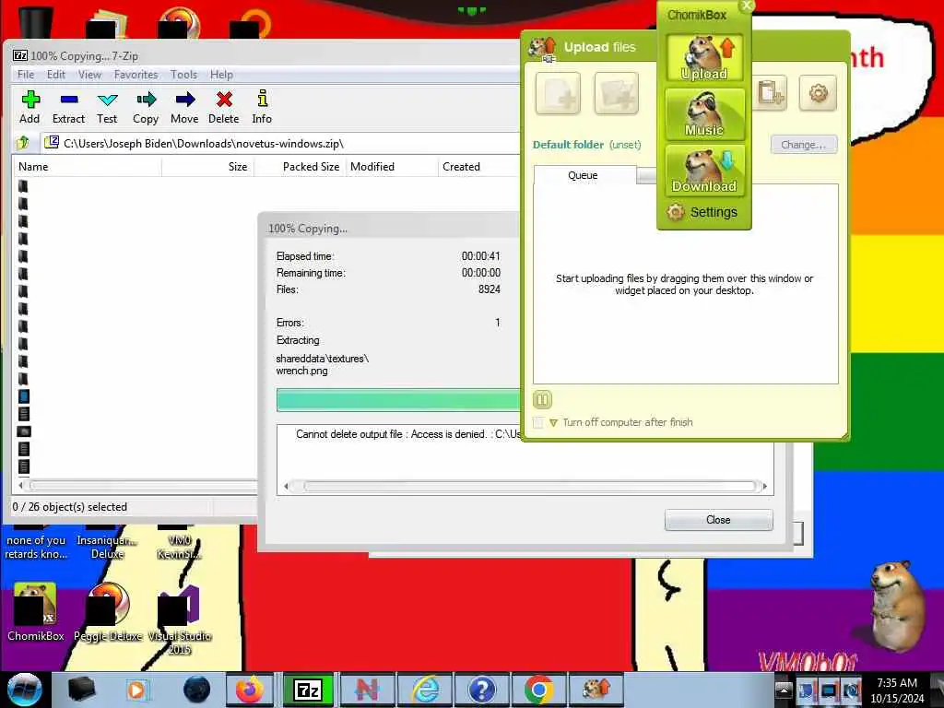Click the pause upload queue button
The image size is (944, 708).
542,399
